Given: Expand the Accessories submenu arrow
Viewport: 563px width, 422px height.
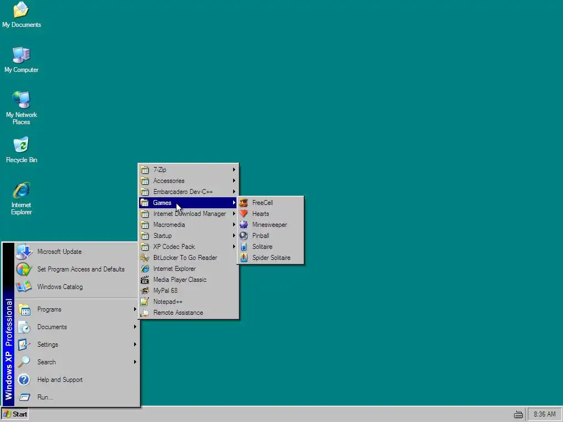Looking at the screenshot, I should click(x=234, y=180).
